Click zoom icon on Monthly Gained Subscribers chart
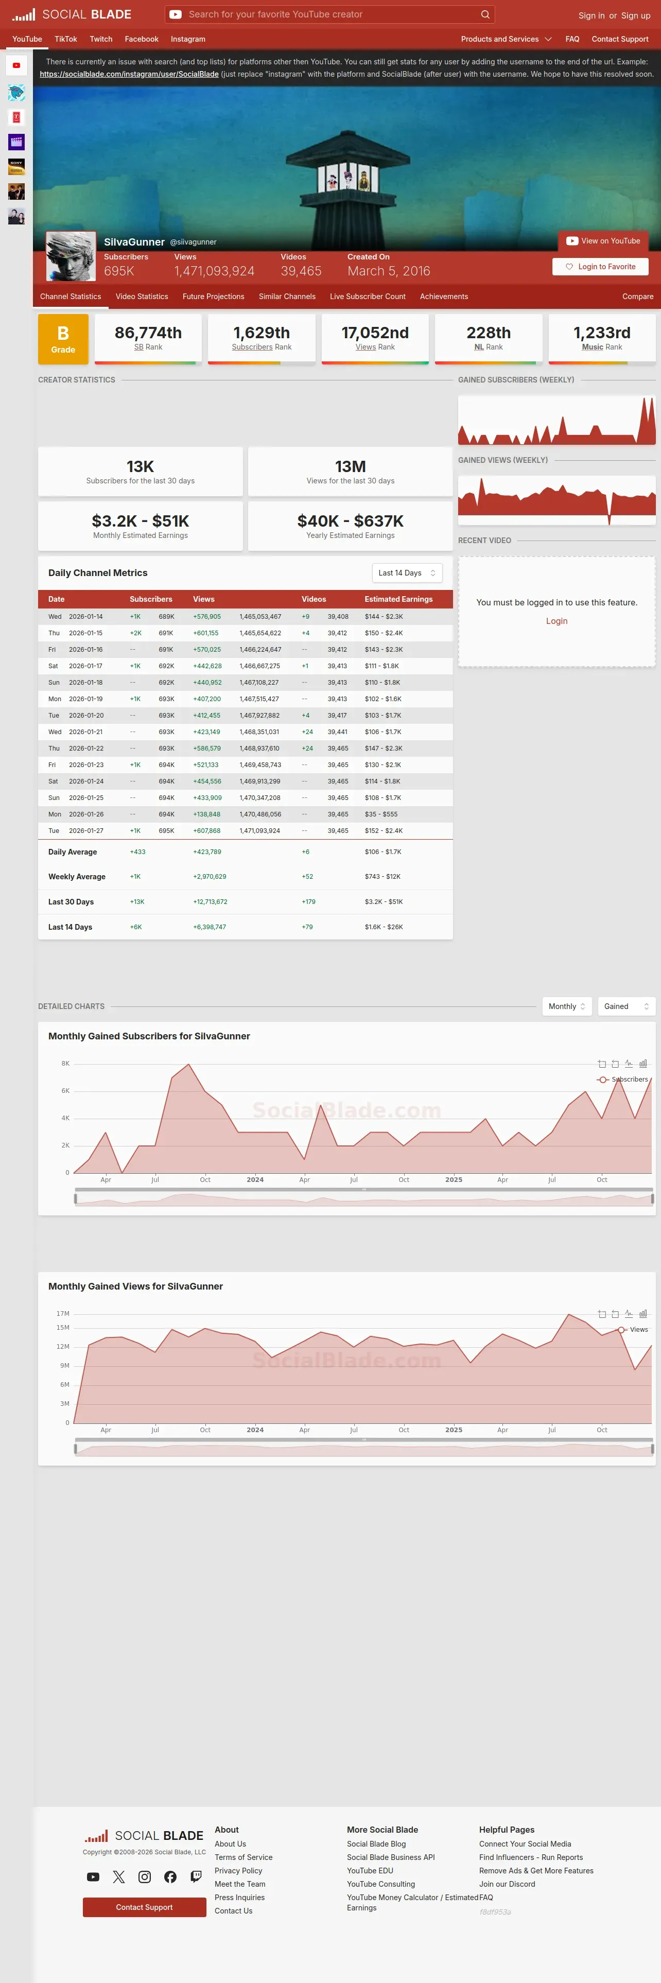This screenshot has height=1983, width=661. coord(602,1064)
